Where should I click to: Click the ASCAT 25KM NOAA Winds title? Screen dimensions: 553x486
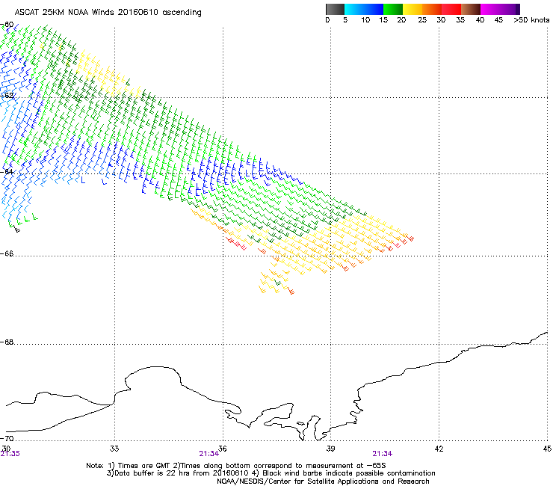(108, 13)
